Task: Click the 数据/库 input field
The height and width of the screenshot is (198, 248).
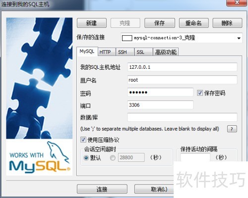Action: (182, 117)
